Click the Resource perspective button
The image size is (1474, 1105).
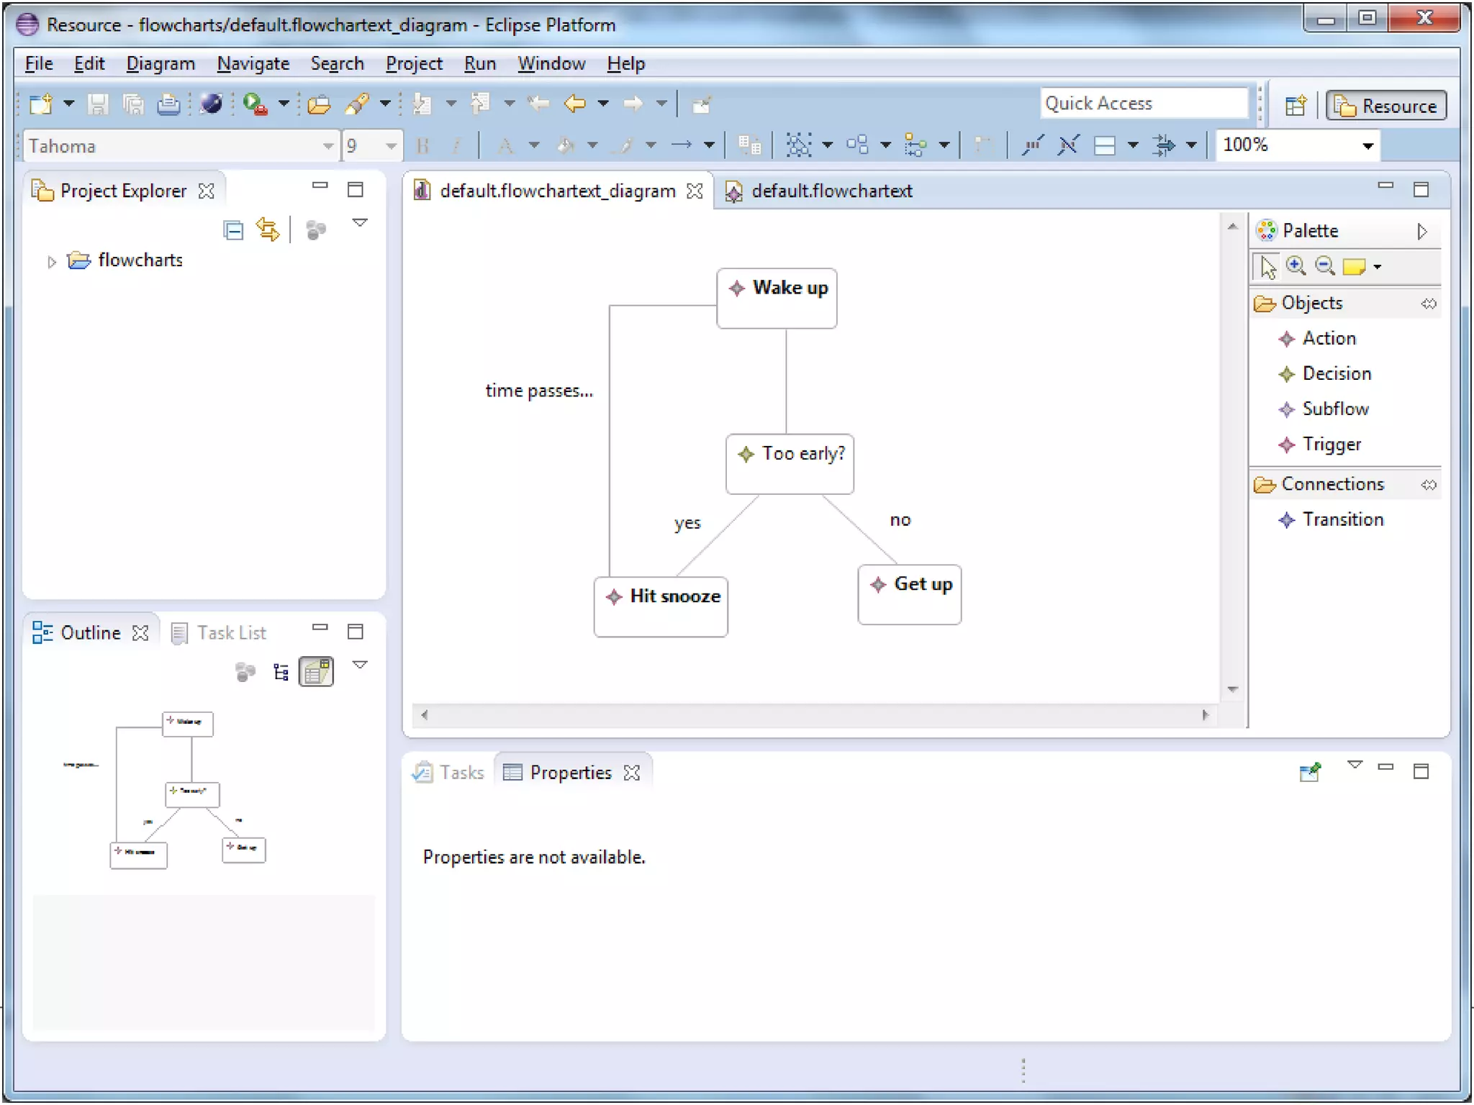click(x=1386, y=106)
